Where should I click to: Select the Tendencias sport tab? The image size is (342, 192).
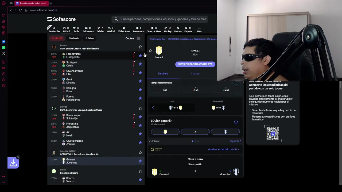click(x=54, y=29)
